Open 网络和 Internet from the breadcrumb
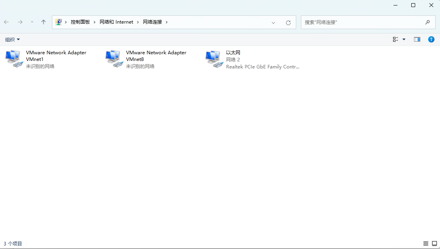 click(116, 22)
